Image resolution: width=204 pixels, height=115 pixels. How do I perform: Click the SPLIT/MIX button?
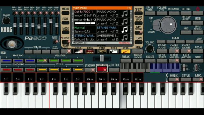150,13
